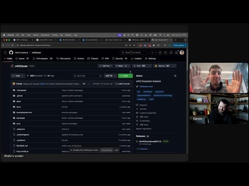The width and height of the screenshot is (249, 186).
Task: Open the .github folder
Action: tap(19, 96)
